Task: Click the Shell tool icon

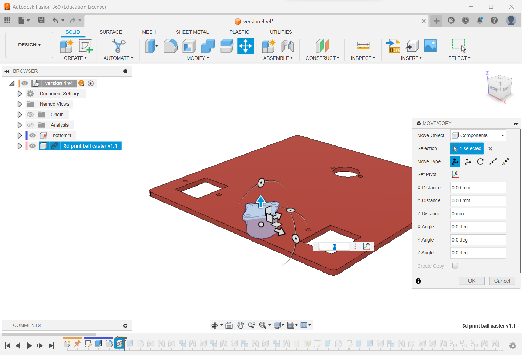Action: point(189,46)
